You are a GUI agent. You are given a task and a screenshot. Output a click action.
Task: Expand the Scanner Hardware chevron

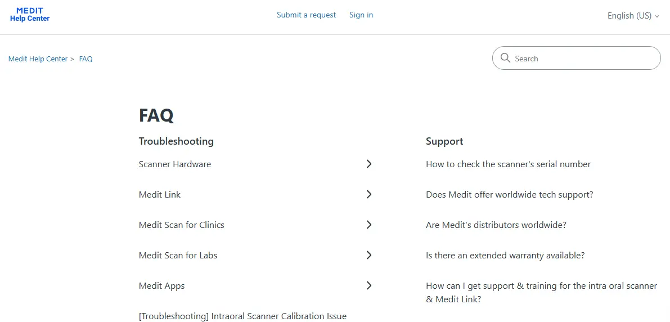369,164
